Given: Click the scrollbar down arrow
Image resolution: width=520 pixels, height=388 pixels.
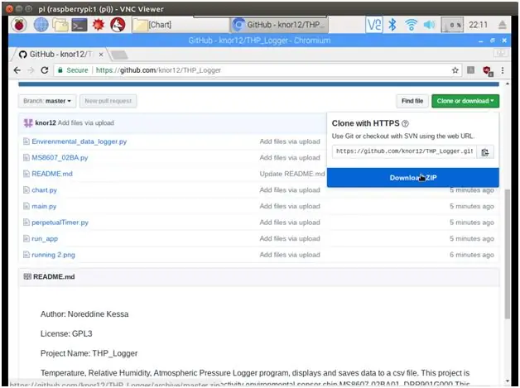Looking at the screenshot, I should point(507,381).
